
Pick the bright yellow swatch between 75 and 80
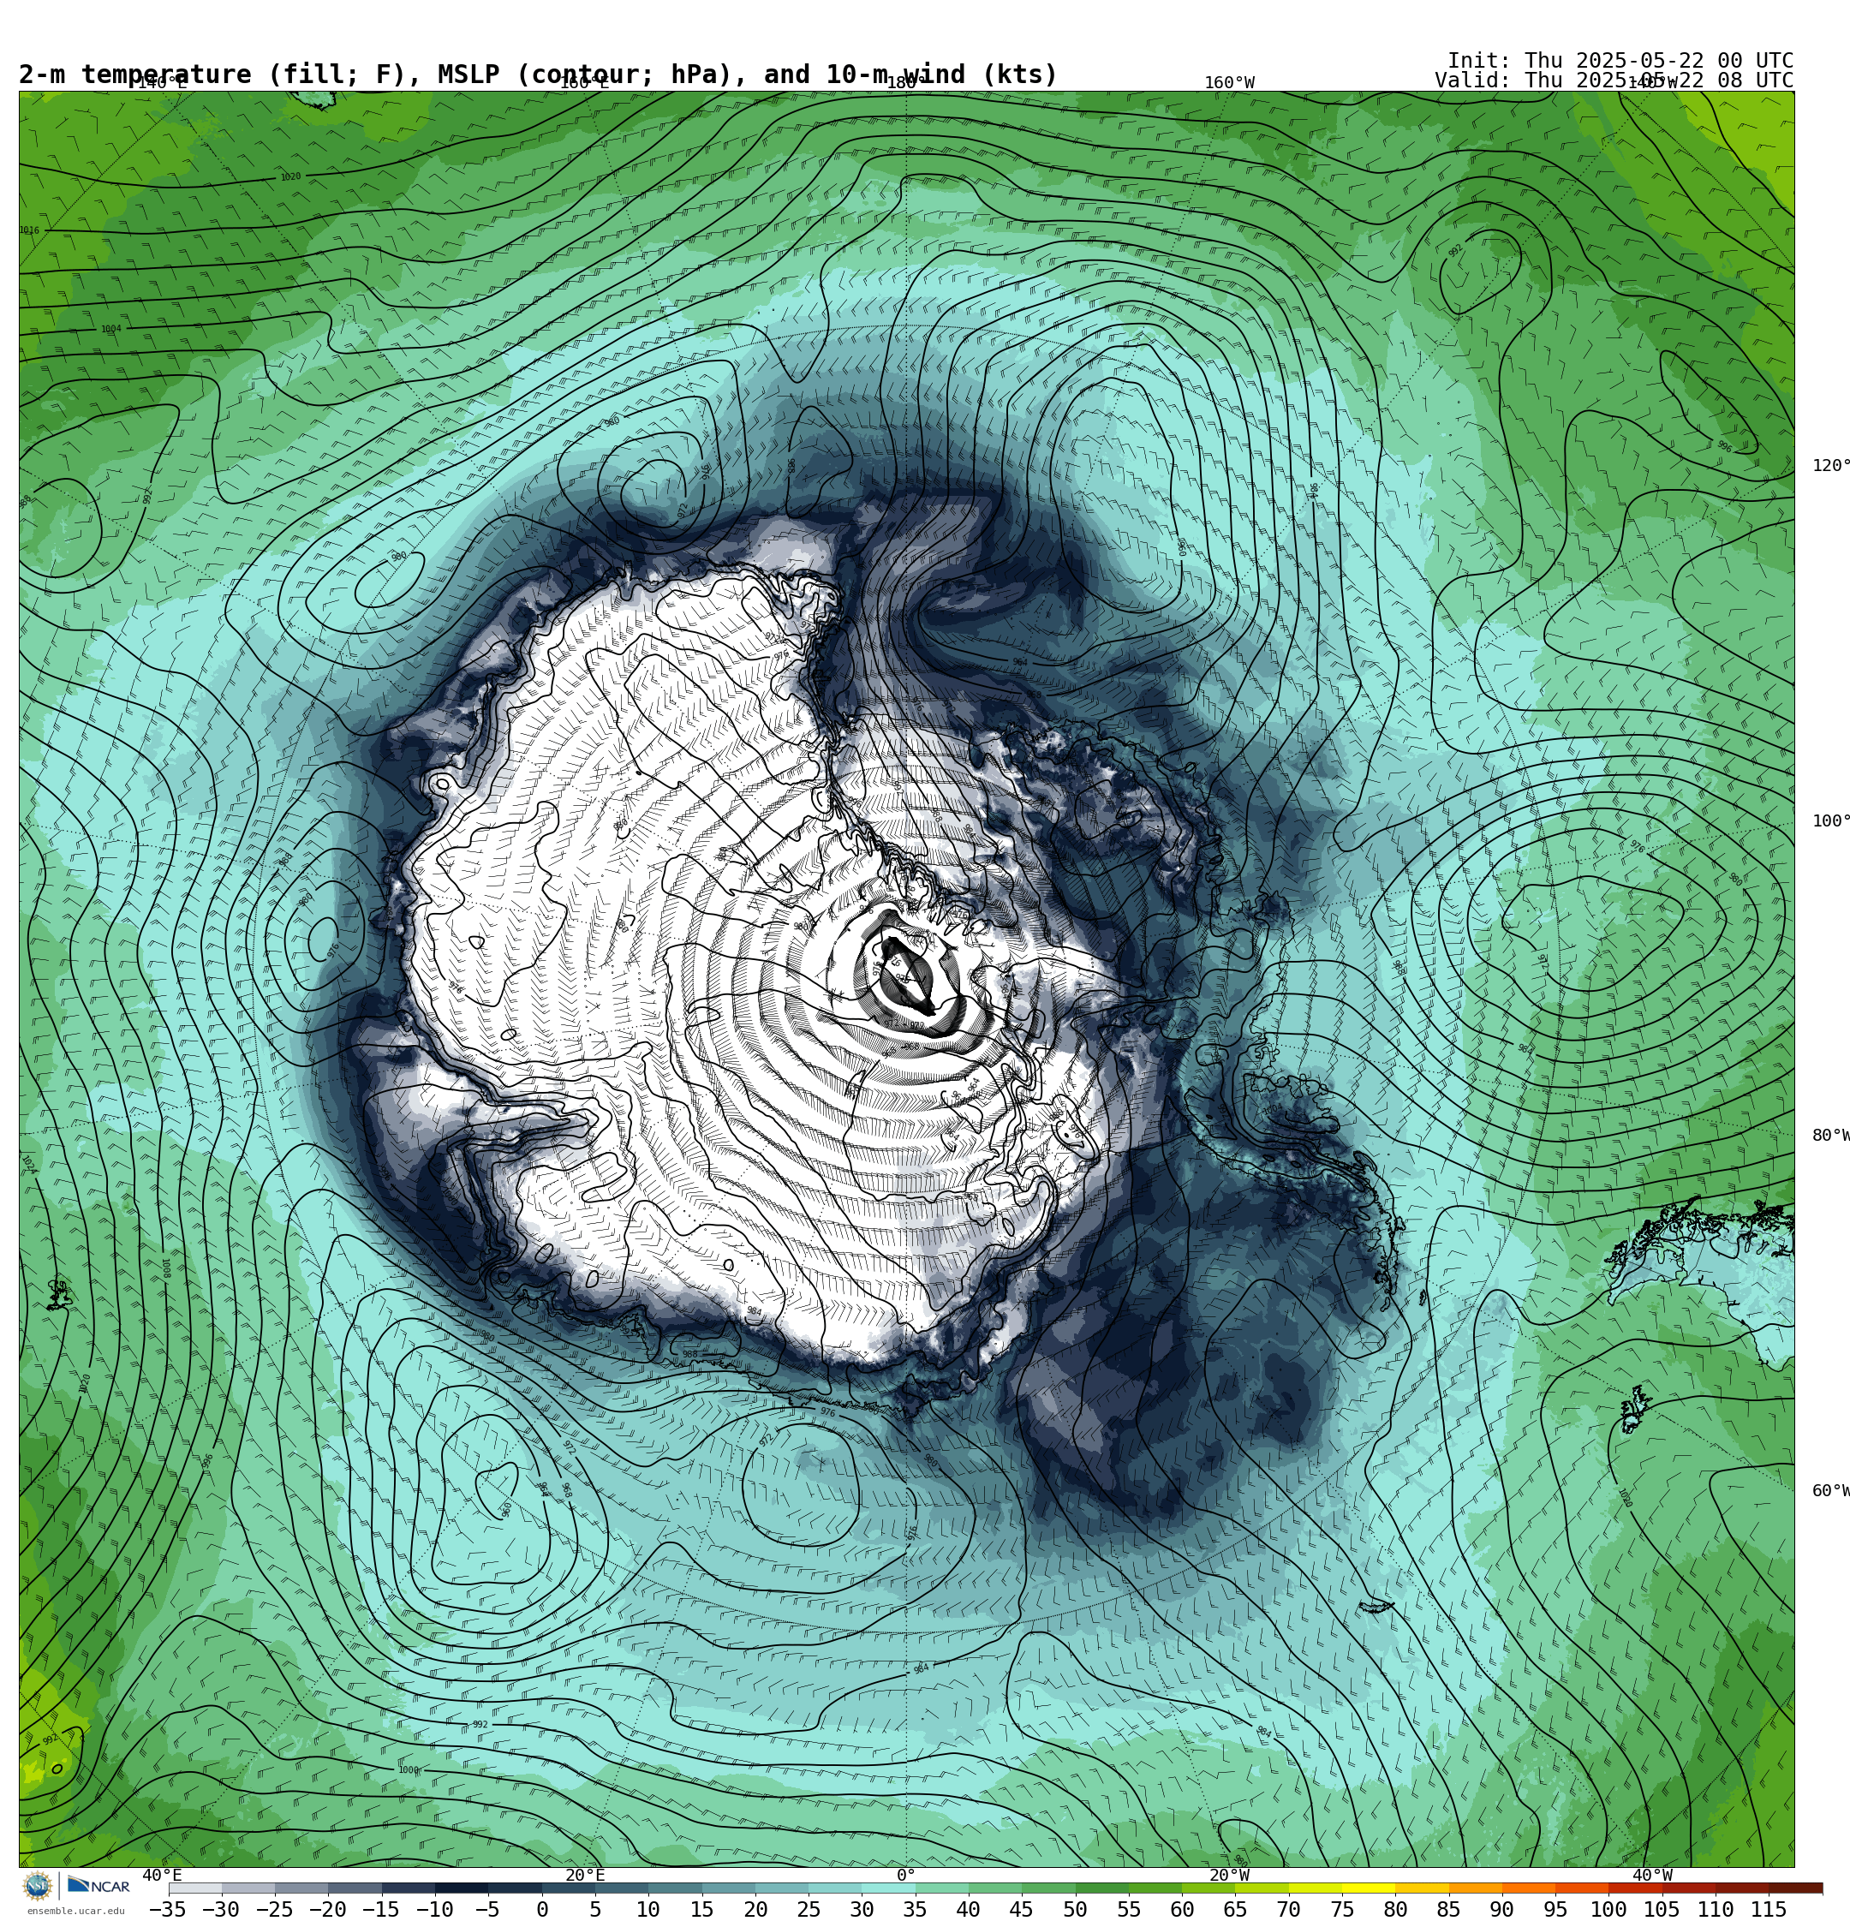1368,1888
